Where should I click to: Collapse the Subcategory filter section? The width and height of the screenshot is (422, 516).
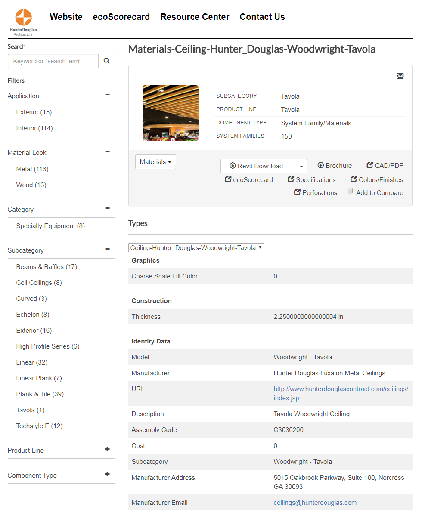[x=108, y=249]
